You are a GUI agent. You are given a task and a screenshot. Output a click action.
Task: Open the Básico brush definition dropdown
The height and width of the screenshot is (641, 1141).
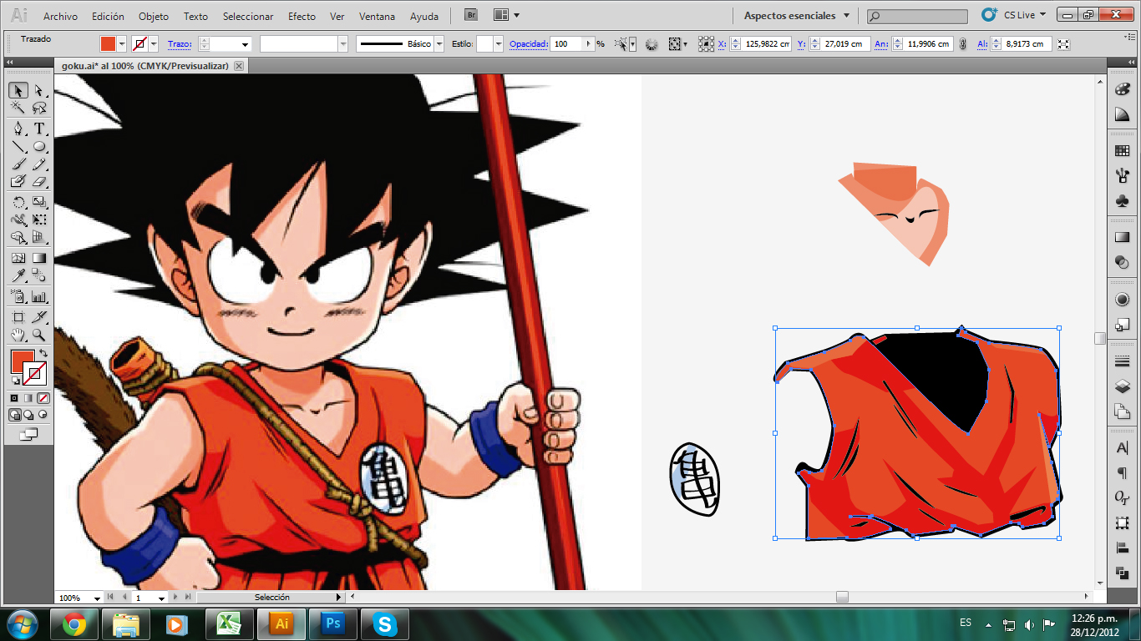(x=439, y=44)
